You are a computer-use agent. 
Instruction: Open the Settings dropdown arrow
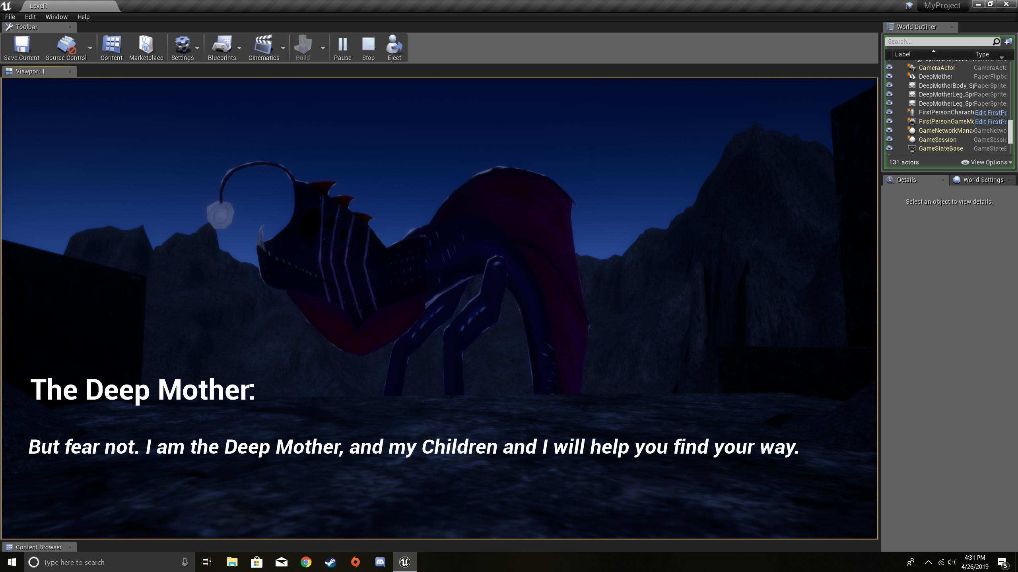click(x=198, y=48)
